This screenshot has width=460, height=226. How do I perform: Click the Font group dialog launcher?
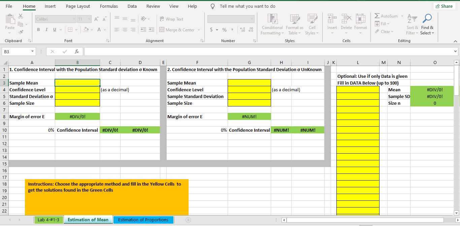(x=108, y=41)
